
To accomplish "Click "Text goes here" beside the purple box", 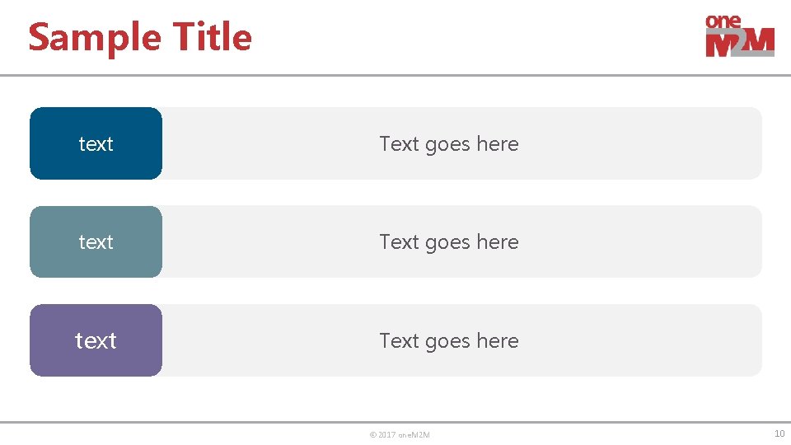I will (448, 340).
